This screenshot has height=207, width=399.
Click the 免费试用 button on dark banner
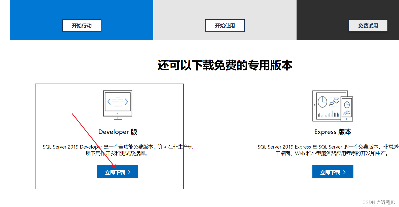(x=368, y=26)
